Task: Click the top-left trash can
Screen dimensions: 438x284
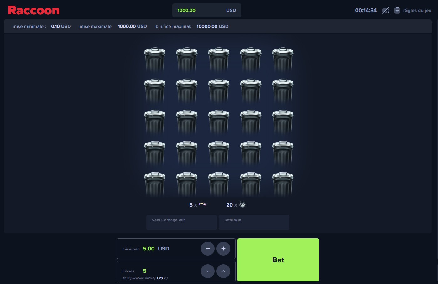Action: pyautogui.click(x=155, y=60)
